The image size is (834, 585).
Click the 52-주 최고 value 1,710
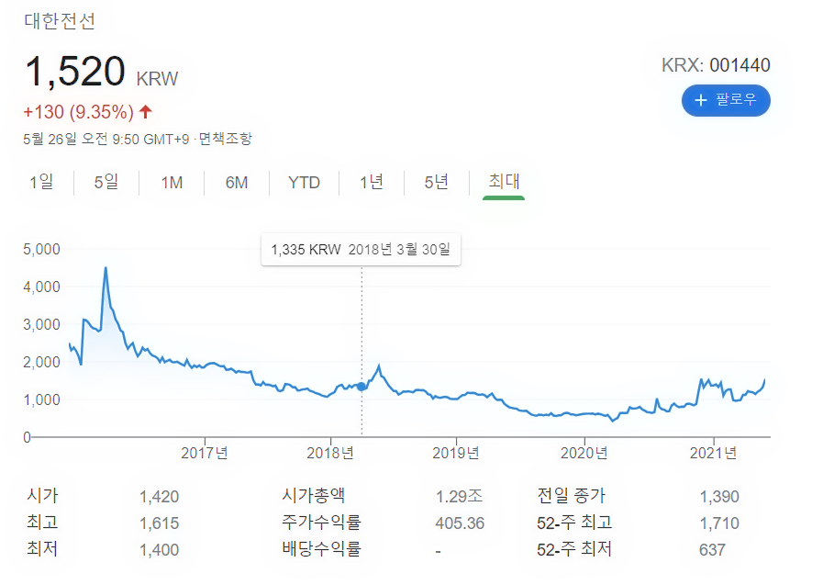[719, 523]
